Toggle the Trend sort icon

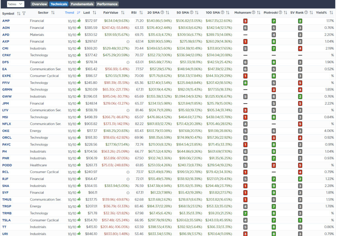[78, 13]
